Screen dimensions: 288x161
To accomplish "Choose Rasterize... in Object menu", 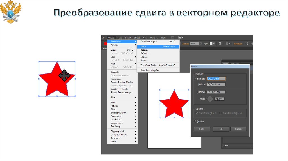I will (122, 79).
